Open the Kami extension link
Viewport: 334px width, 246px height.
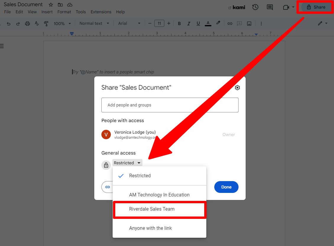coord(237,7)
